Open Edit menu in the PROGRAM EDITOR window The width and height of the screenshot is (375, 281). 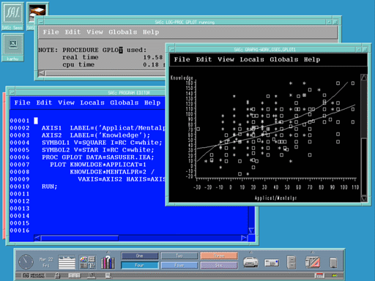tap(44, 102)
